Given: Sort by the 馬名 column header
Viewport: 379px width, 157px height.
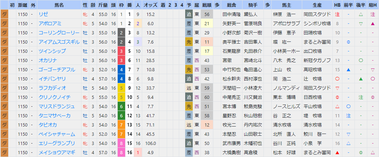Looking at the screenshot, I should click(59, 5).
